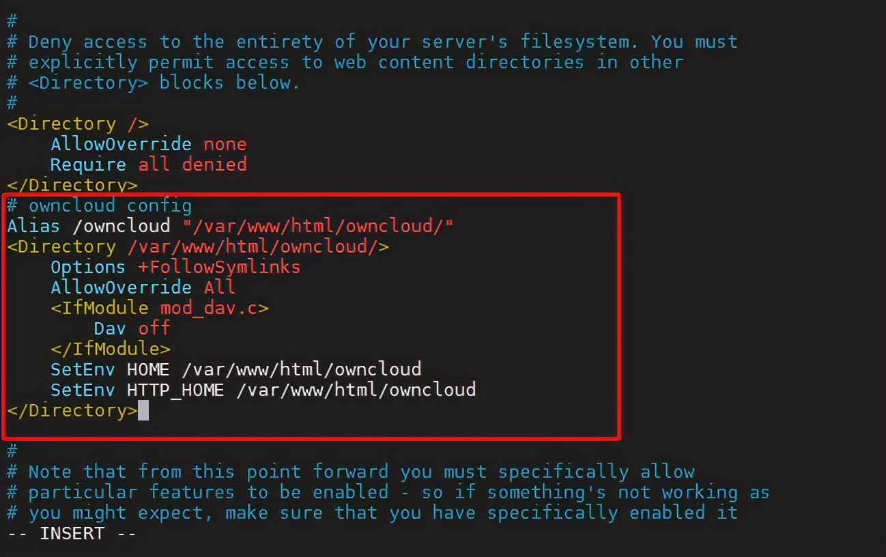
Task: Place cursor on the closing </IfModule> tag
Action: 110,349
